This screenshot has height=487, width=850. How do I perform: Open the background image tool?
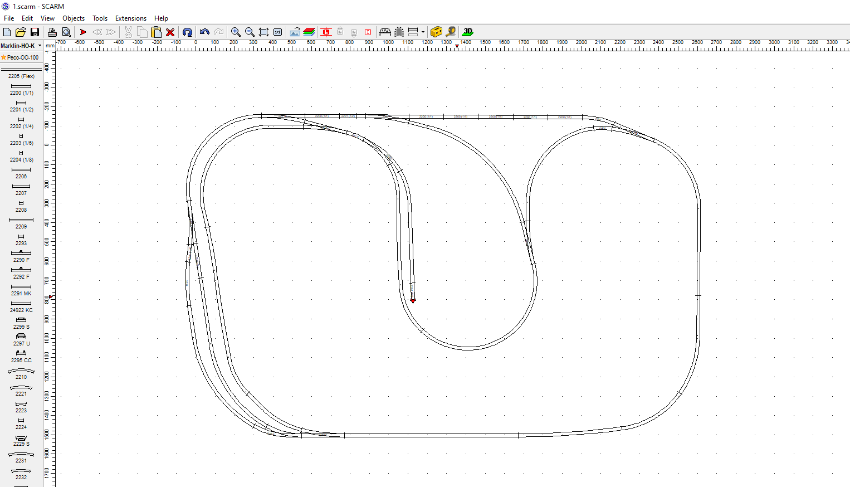tap(295, 32)
